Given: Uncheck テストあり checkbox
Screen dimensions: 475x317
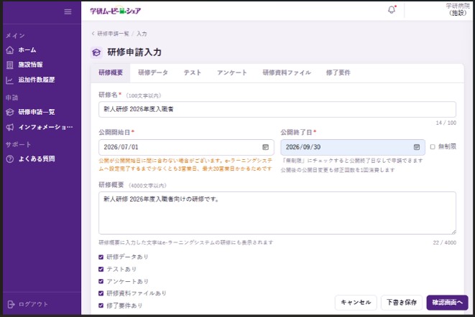Looking at the screenshot, I should point(101,269).
